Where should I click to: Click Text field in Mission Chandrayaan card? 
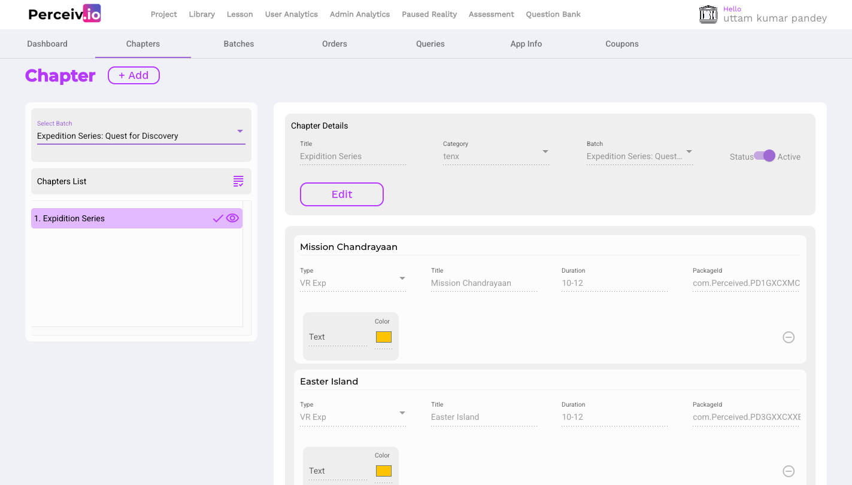(338, 337)
